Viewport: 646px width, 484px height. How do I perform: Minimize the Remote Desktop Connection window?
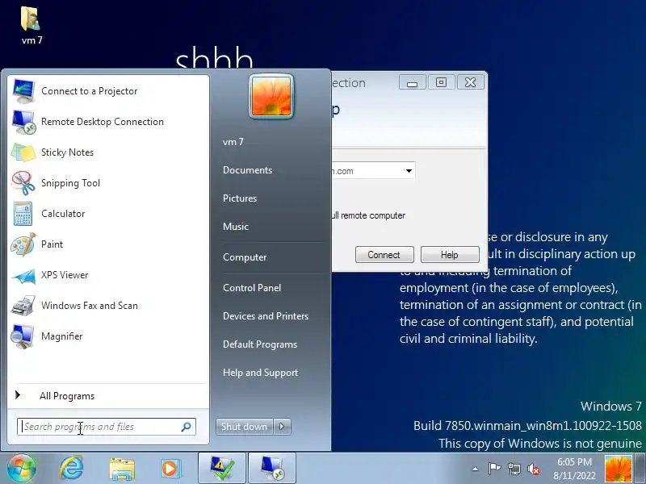(x=412, y=82)
